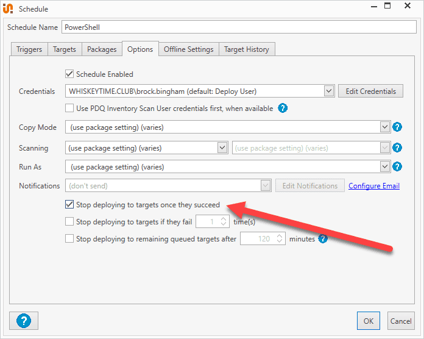Enable Use PDQ Inventory Scan User credentials first
The image size is (424, 339).
[69, 108]
